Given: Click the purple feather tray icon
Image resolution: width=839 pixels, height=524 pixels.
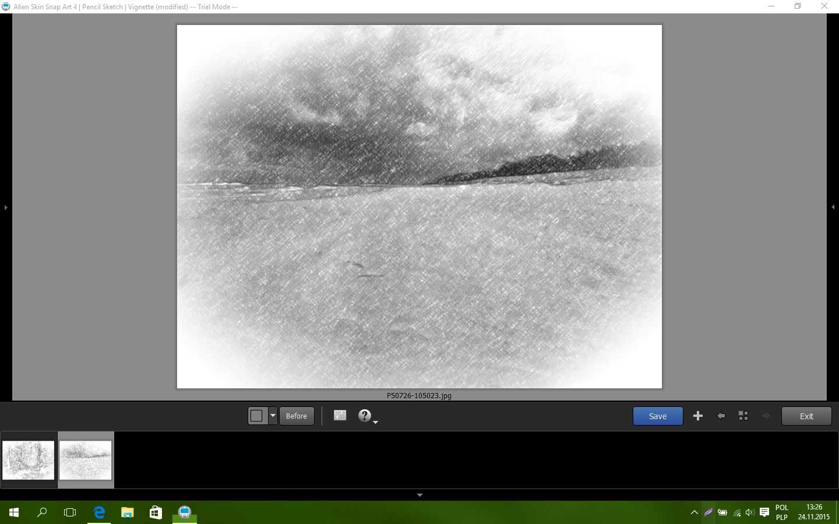Looking at the screenshot, I should (x=708, y=513).
